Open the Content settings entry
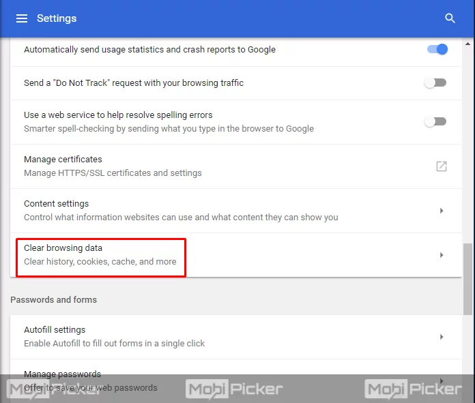 (x=56, y=204)
